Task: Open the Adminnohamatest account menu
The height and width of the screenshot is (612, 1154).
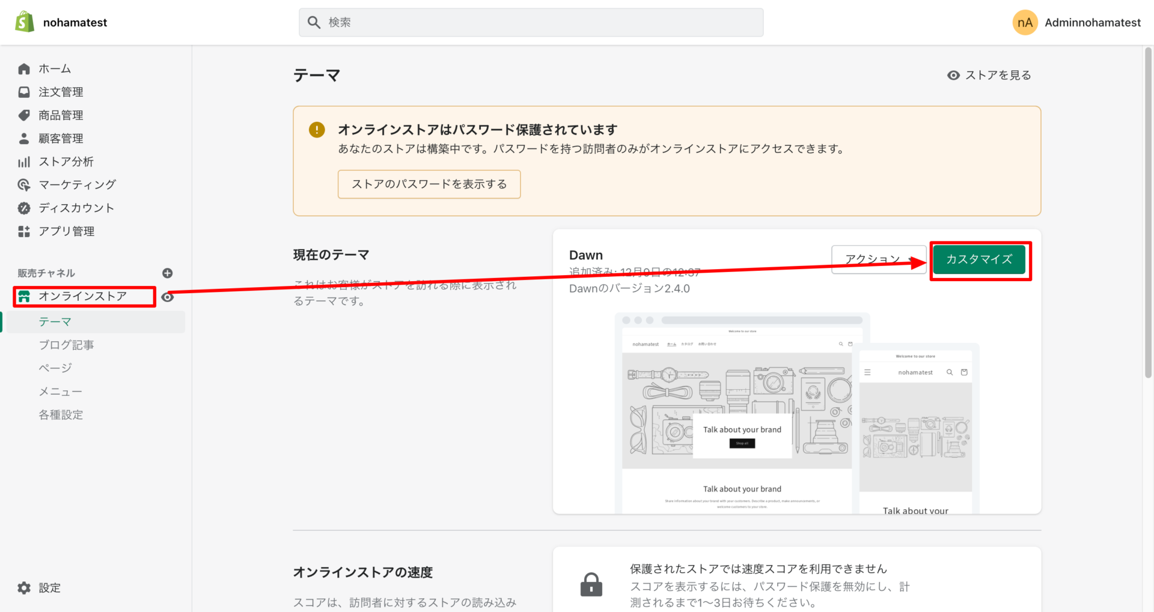Action: pyautogui.click(x=1077, y=23)
